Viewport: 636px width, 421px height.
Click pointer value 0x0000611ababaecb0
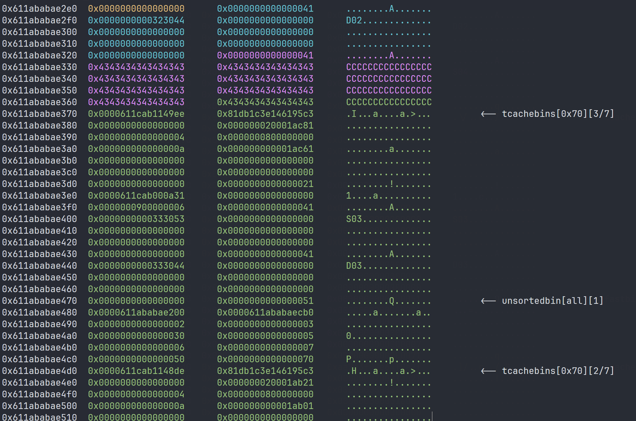point(265,312)
